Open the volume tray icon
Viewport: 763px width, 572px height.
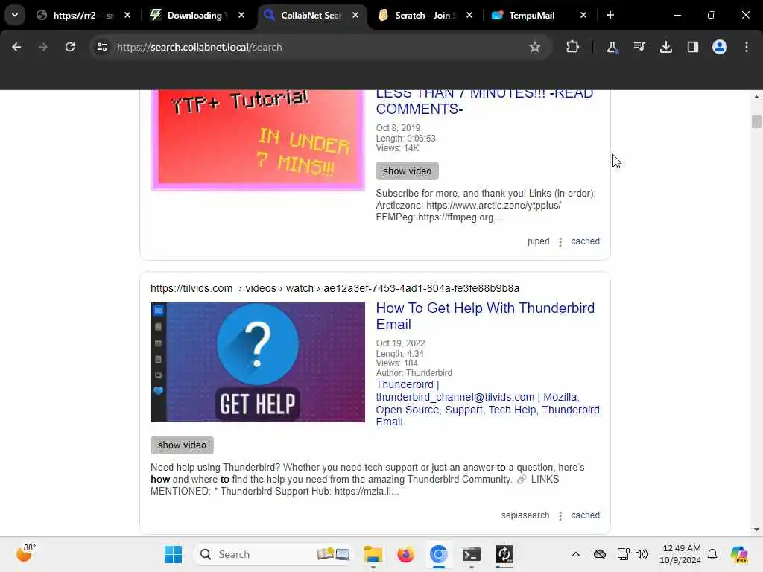click(642, 554)
